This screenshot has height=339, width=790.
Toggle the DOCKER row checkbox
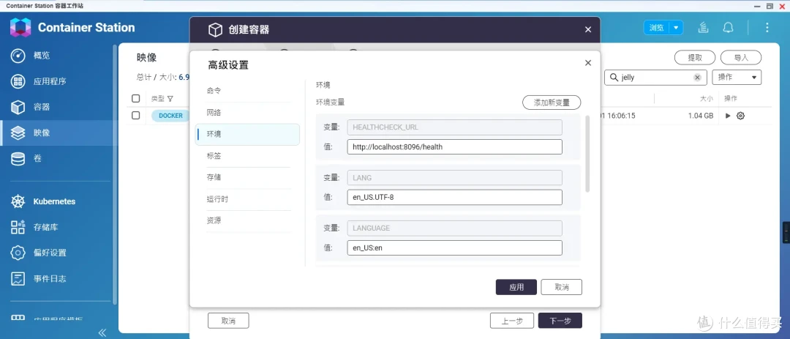(x=135, y=116)
